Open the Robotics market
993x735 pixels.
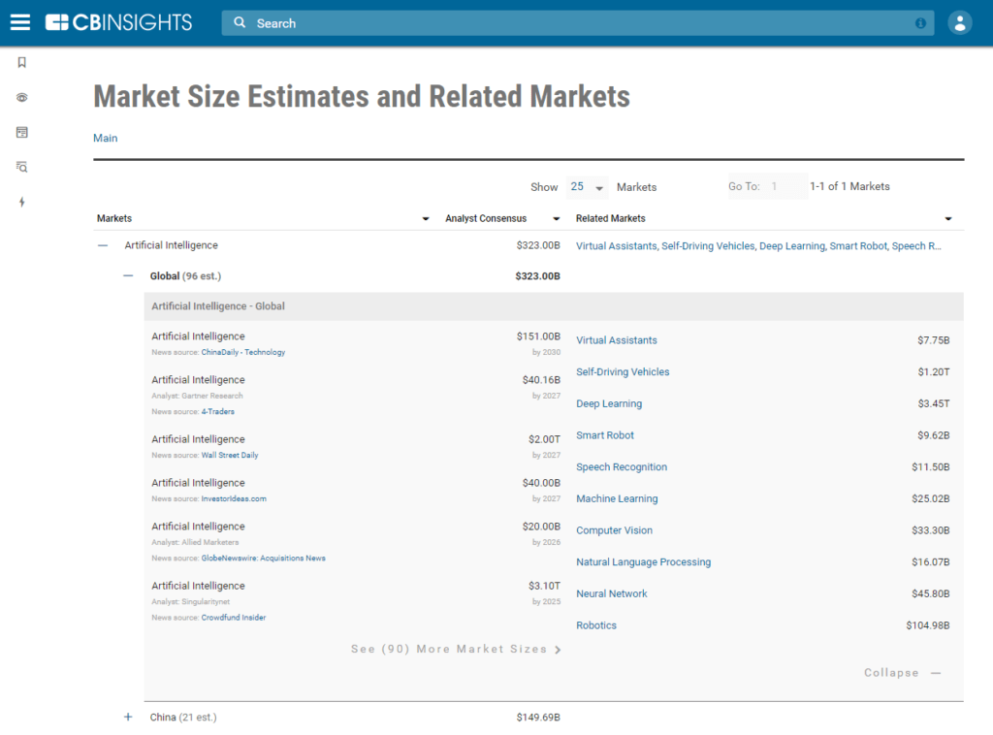(x=596, y=624)
